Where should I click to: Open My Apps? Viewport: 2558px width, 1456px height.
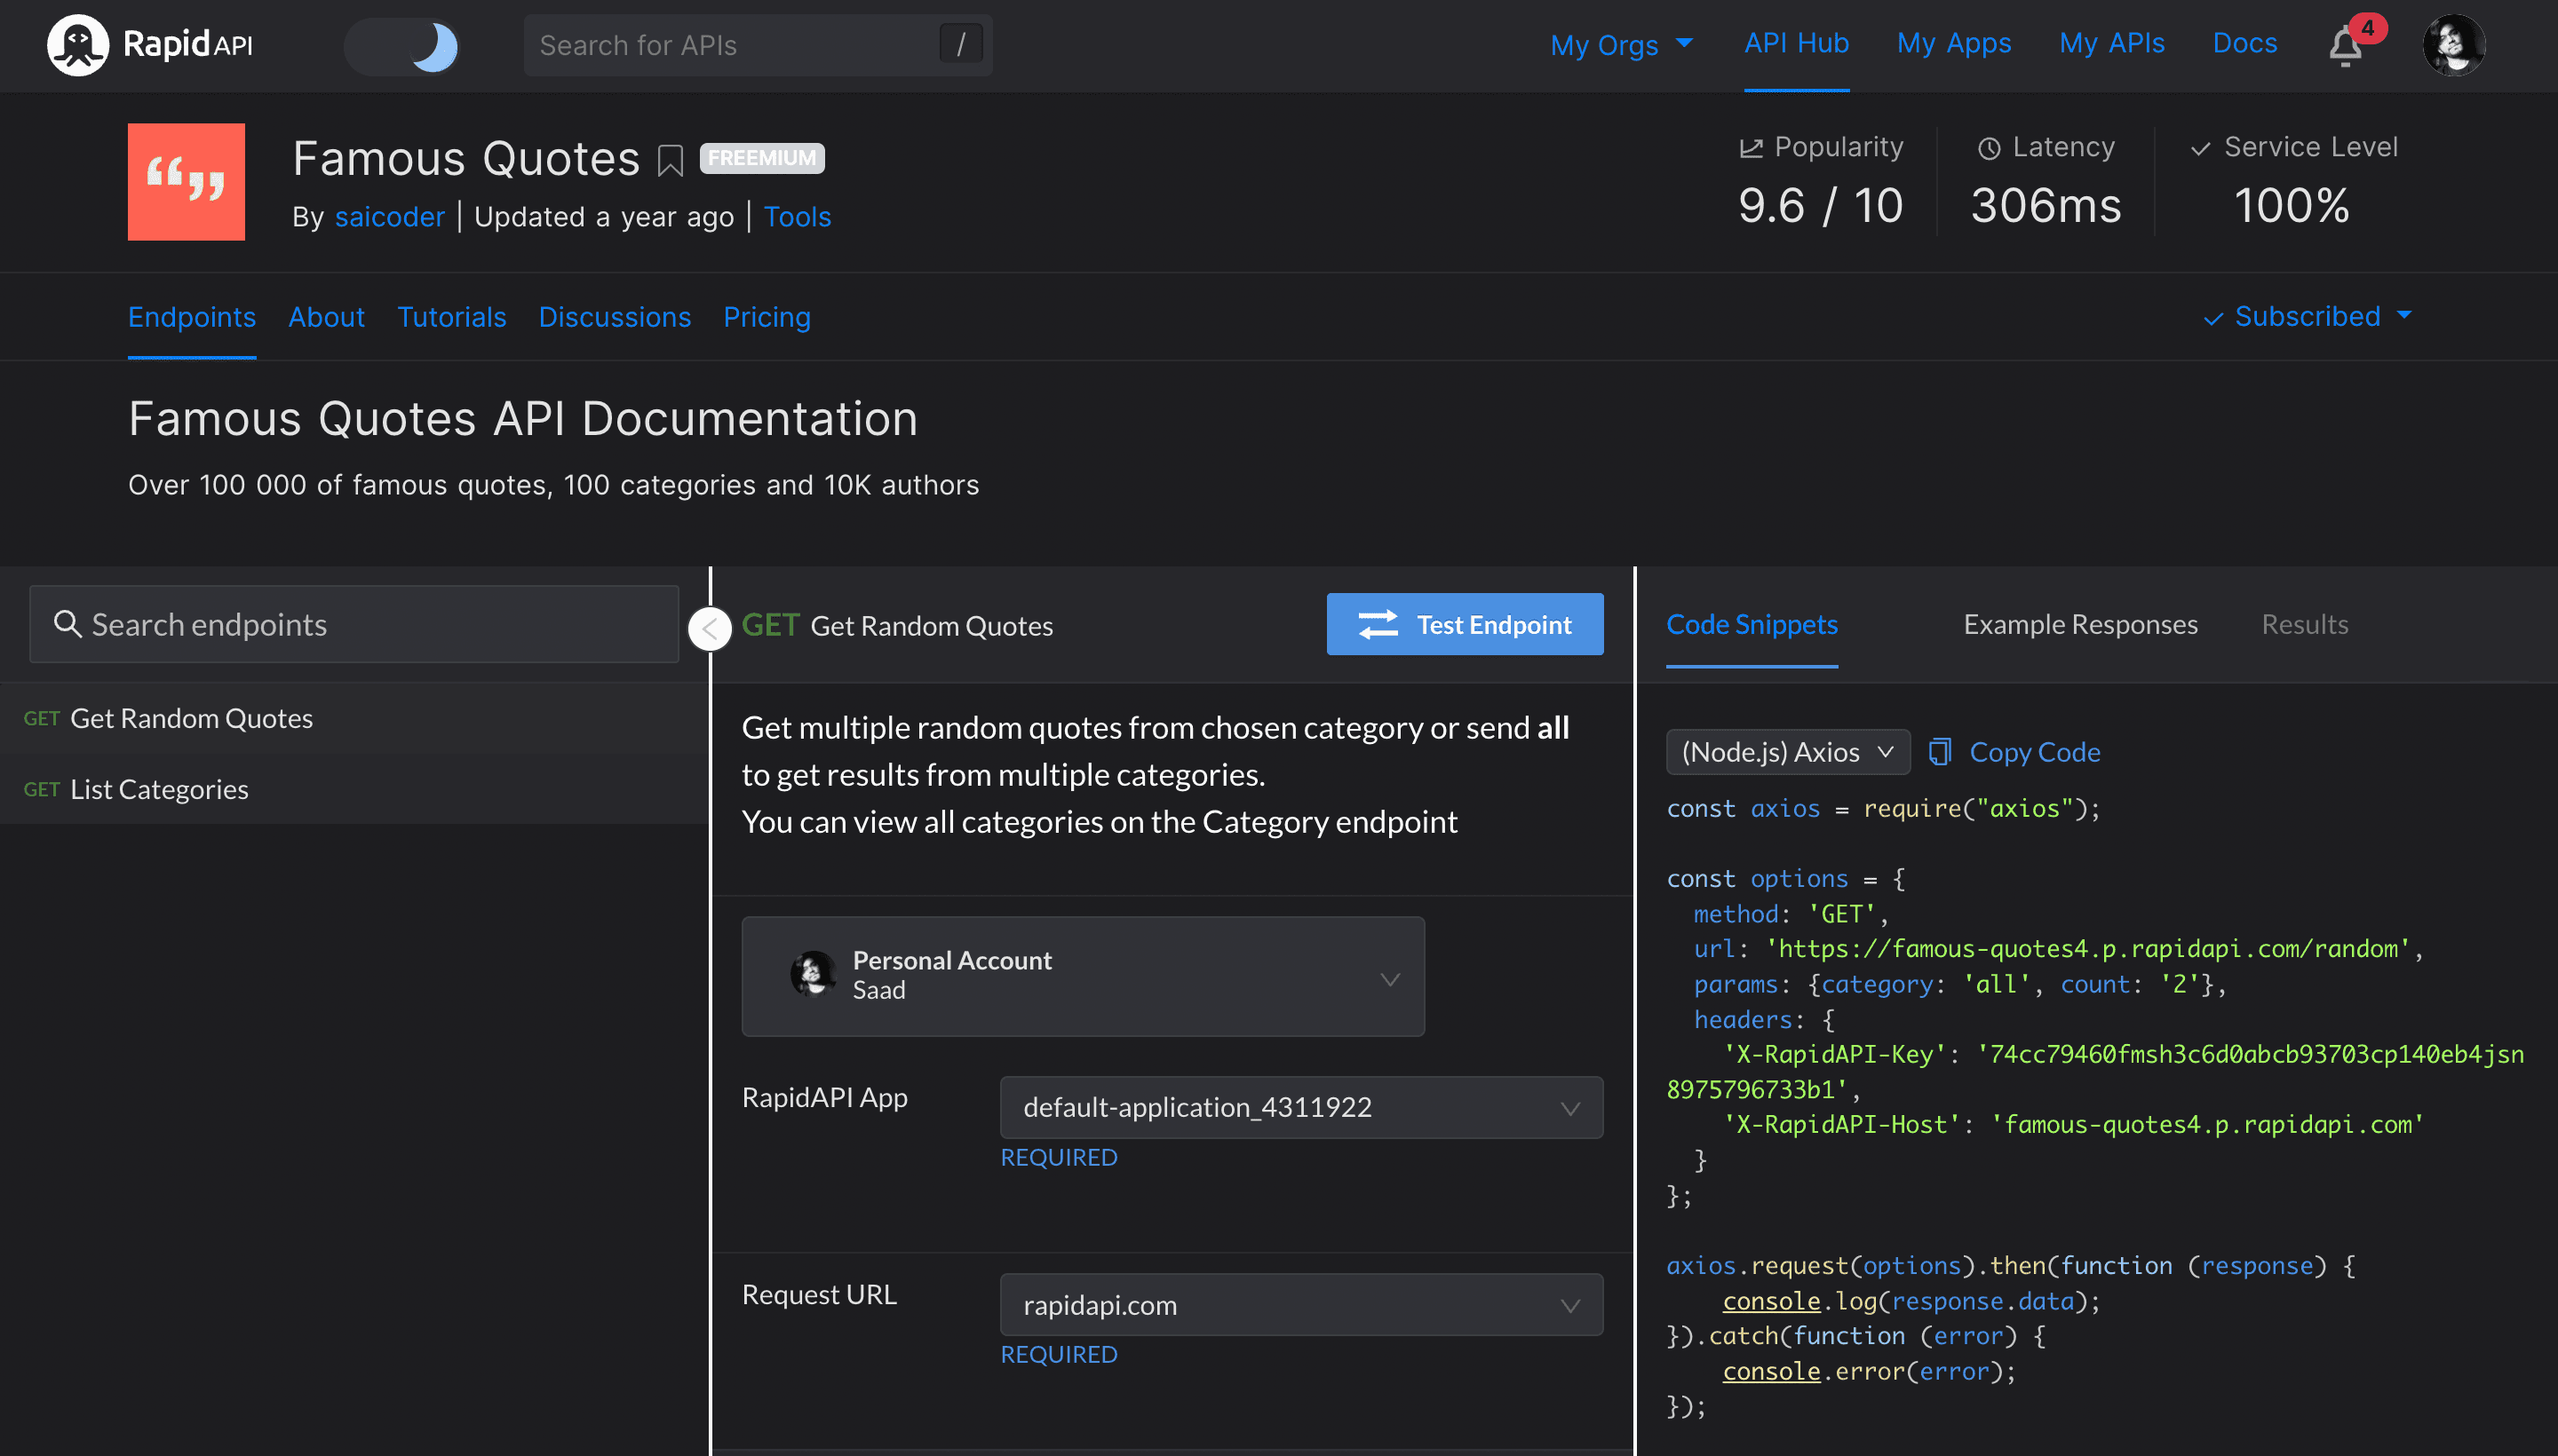[1953, 43]
